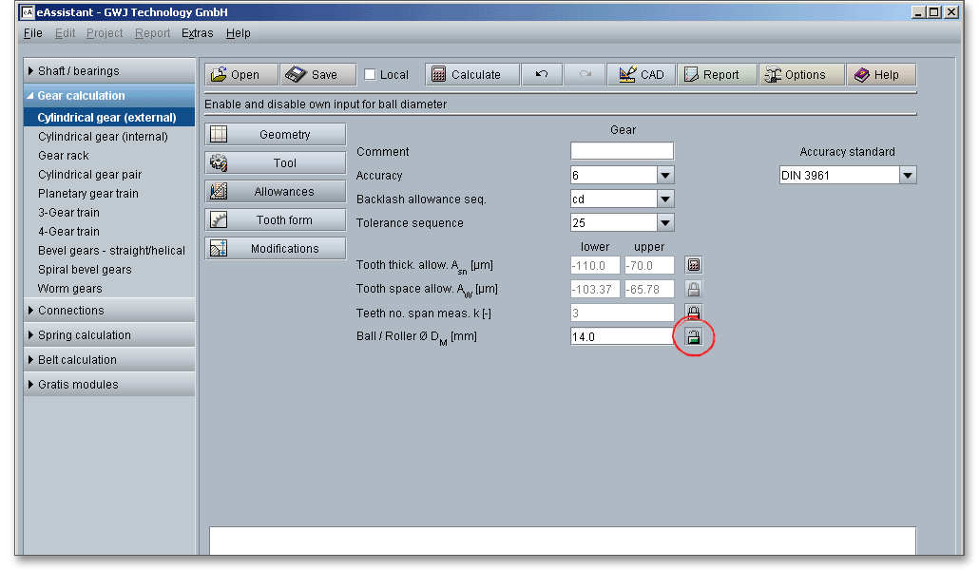Image resolution: width=979 pixels, height=570 pixels.
Task: Generate a Report from the toolbar
Action: pyautogui.click(x=718, y=75)
